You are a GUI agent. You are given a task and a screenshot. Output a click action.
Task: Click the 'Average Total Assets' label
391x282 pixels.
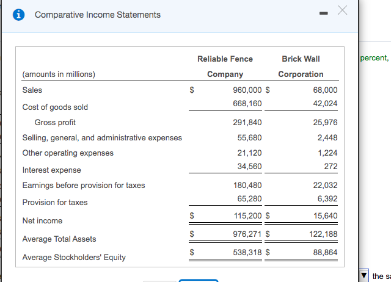(x=59, y=239)
